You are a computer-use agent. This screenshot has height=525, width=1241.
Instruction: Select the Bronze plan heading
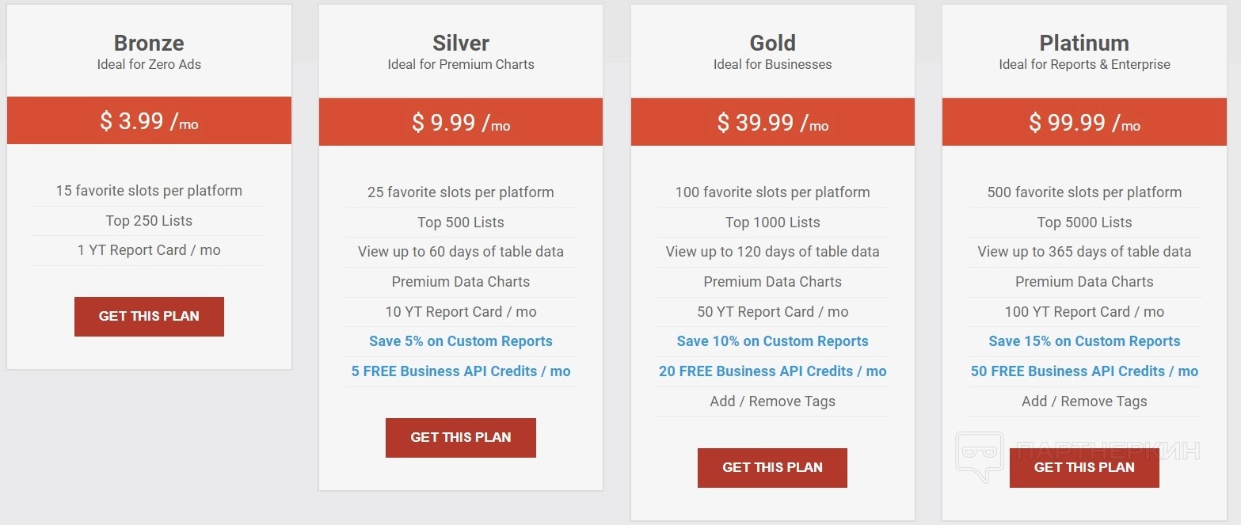coord(149,43)
